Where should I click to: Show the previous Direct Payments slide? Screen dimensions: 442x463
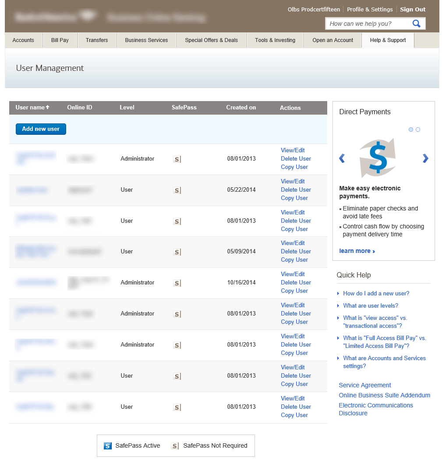[x=342, y=158]
